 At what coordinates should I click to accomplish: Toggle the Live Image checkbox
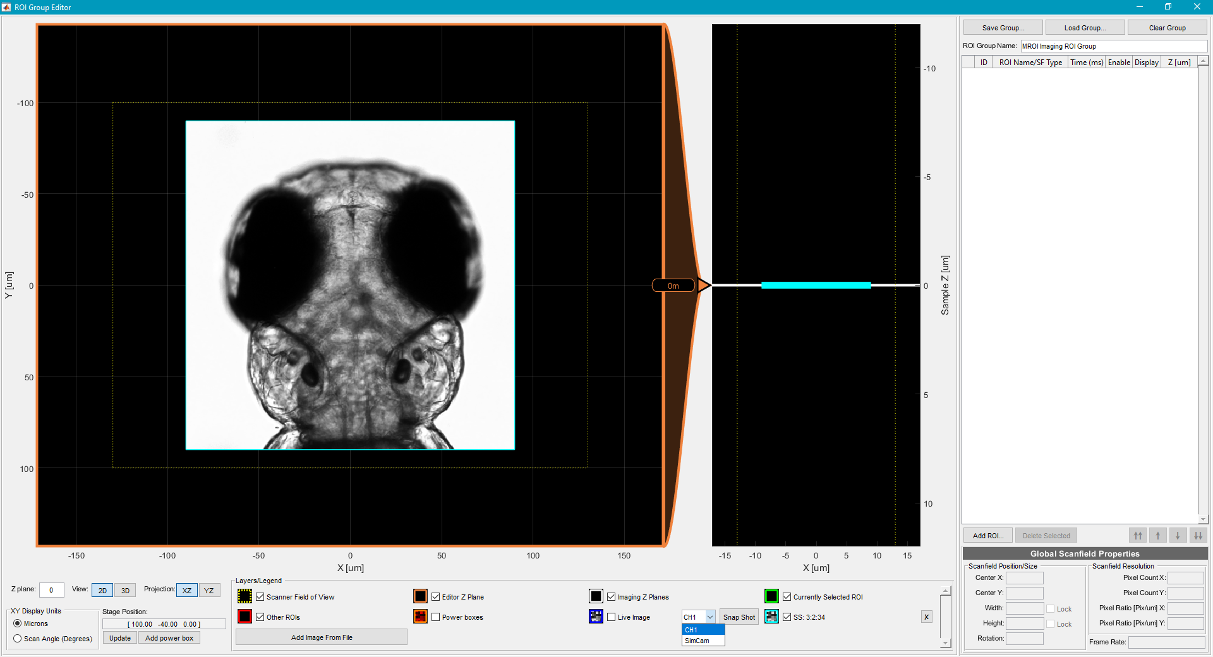click(612, 617)
